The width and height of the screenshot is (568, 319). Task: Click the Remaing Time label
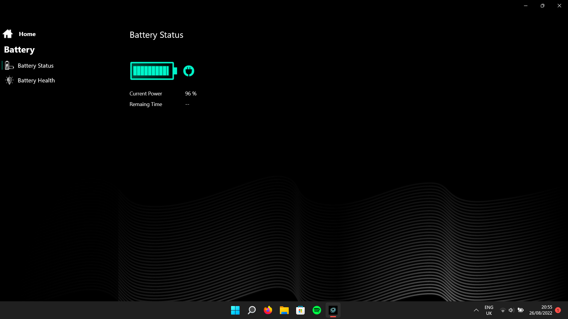coord(146,104)
